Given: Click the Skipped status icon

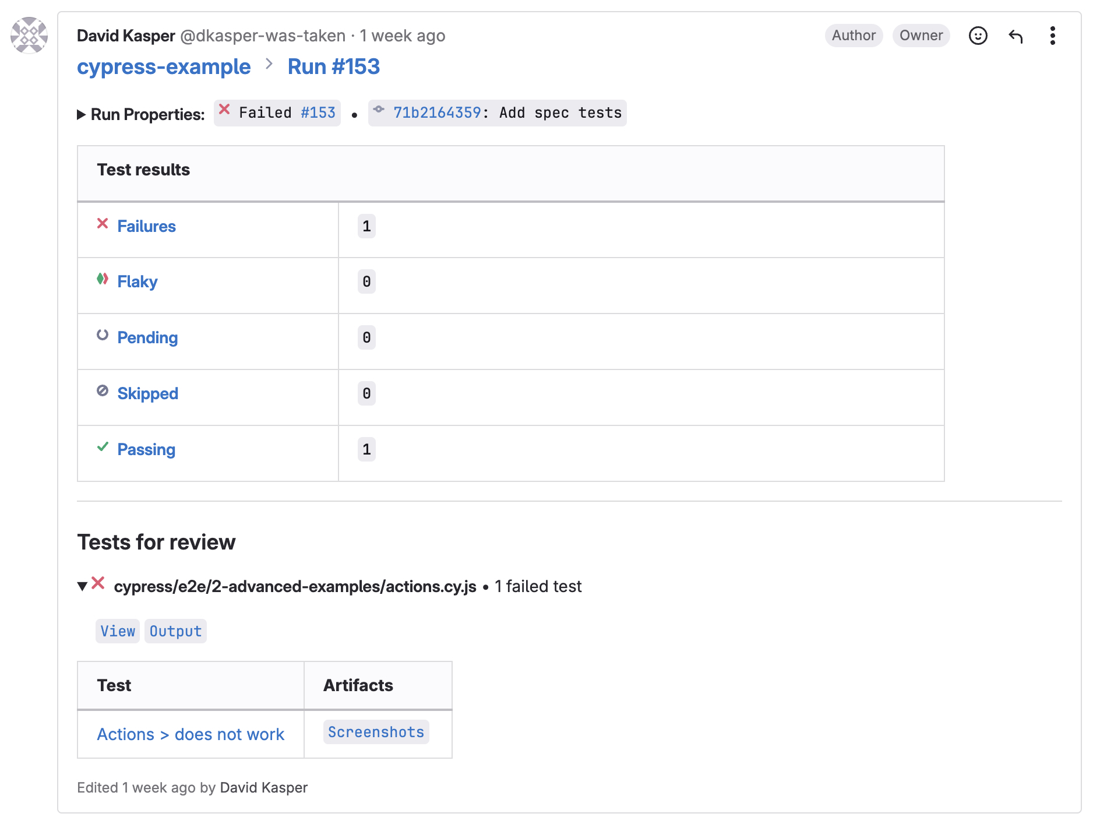Looking at the screenshot, I should click(x=103, y=392).
